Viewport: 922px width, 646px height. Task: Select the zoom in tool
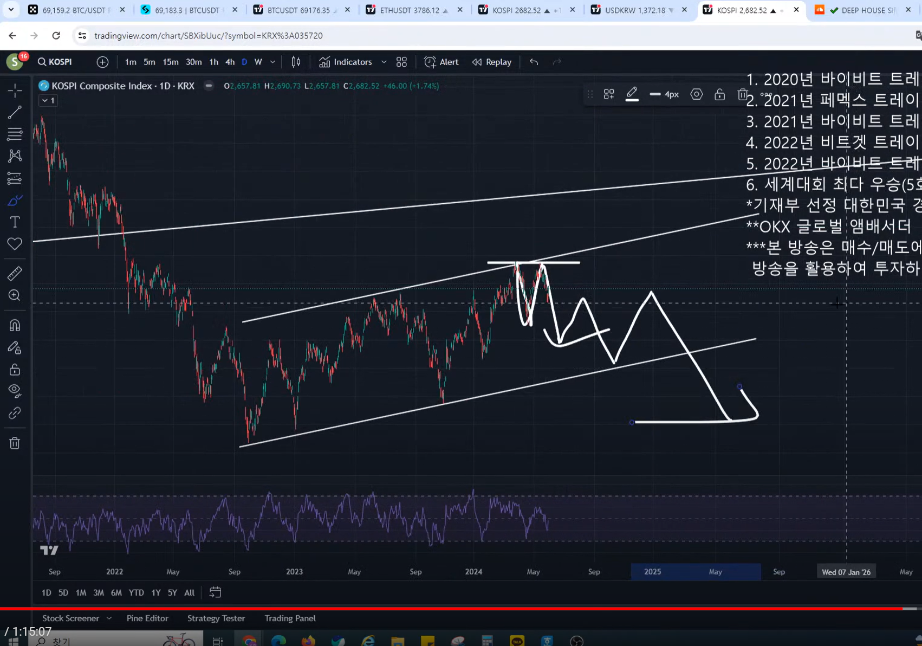(x=15, y=295)
